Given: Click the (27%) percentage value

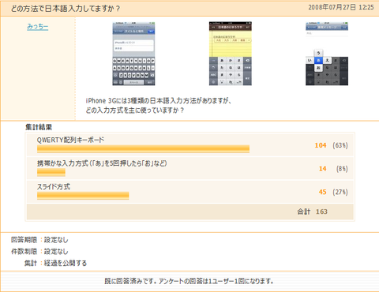Looking at the screenshot, I should pyautogui.click(x=340, y=192).
